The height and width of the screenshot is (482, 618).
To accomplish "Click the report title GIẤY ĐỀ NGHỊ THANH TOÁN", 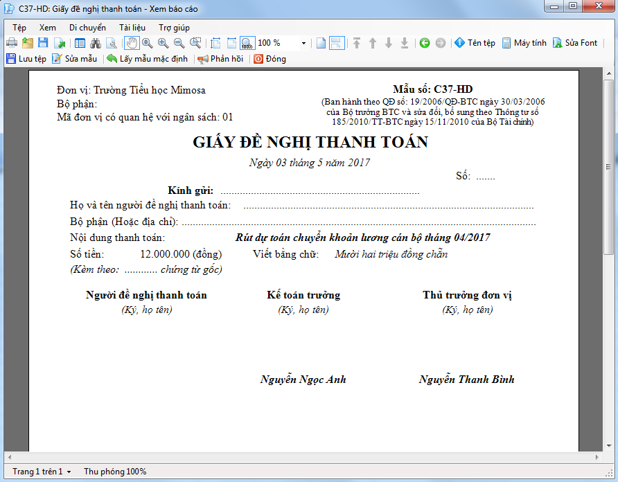I will [x=310, y=142].
